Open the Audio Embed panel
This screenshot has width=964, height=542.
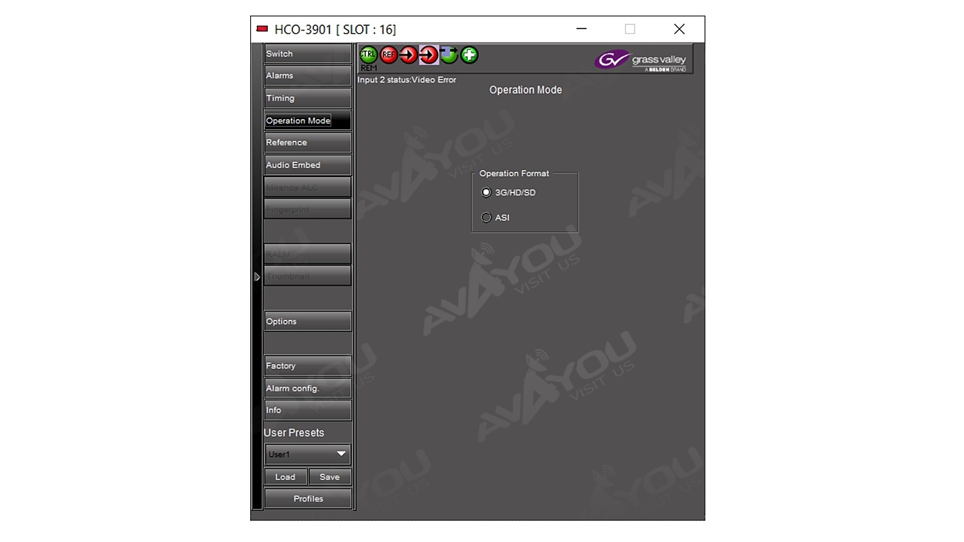coord(307,165)
